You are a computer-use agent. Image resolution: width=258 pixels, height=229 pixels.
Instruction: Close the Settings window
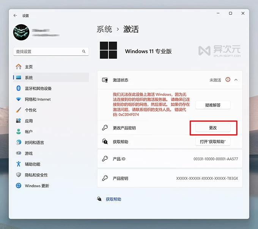(x=243, y=13)
